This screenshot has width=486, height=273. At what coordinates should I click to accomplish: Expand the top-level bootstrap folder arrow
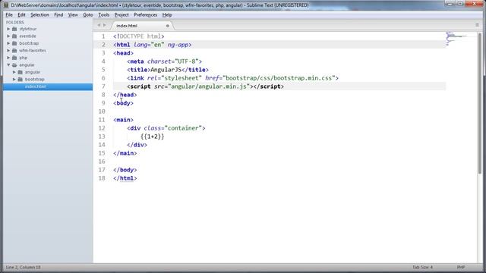point(8,43)
